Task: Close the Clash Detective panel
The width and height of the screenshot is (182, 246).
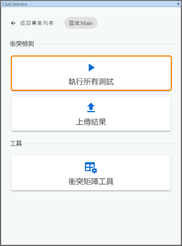Action: 178,4
